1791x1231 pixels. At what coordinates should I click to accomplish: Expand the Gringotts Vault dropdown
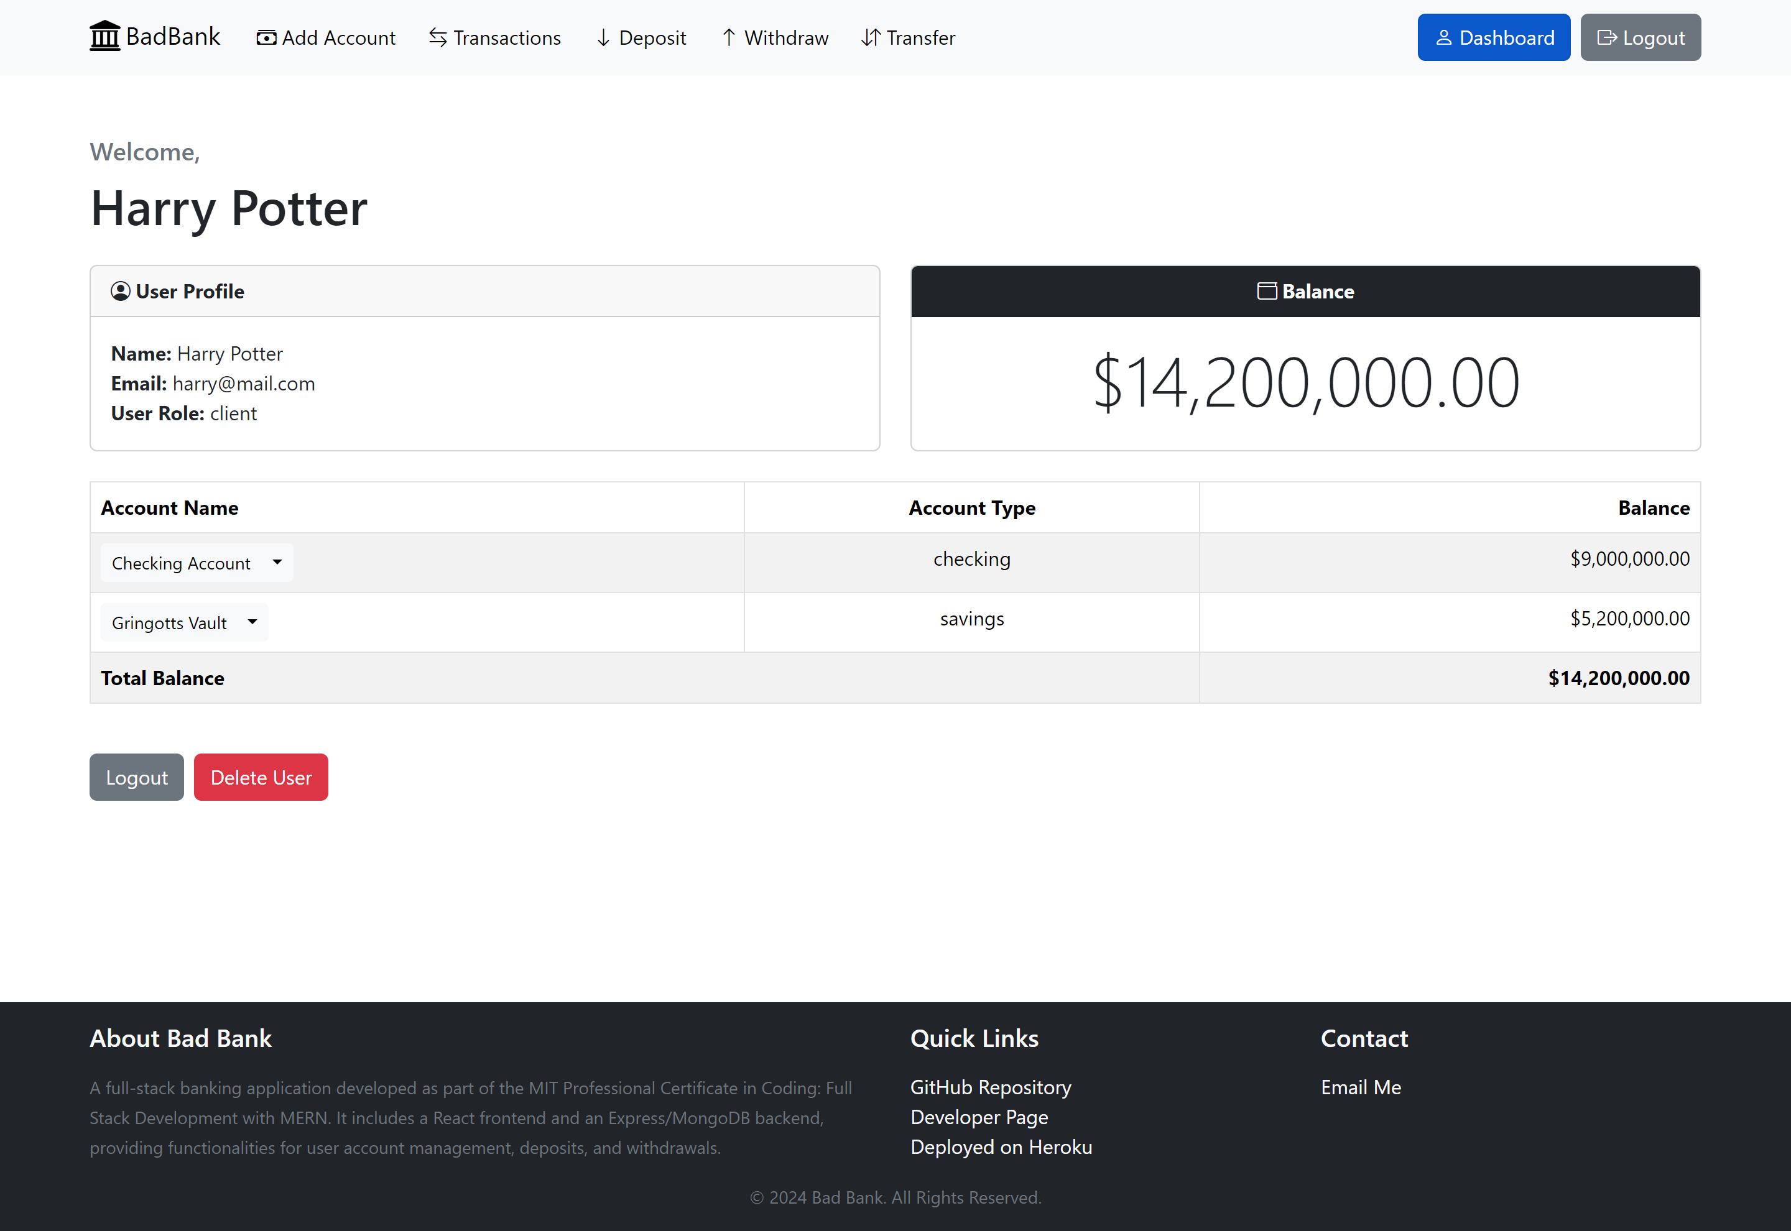pyautogui.click(x=184, y=622)
